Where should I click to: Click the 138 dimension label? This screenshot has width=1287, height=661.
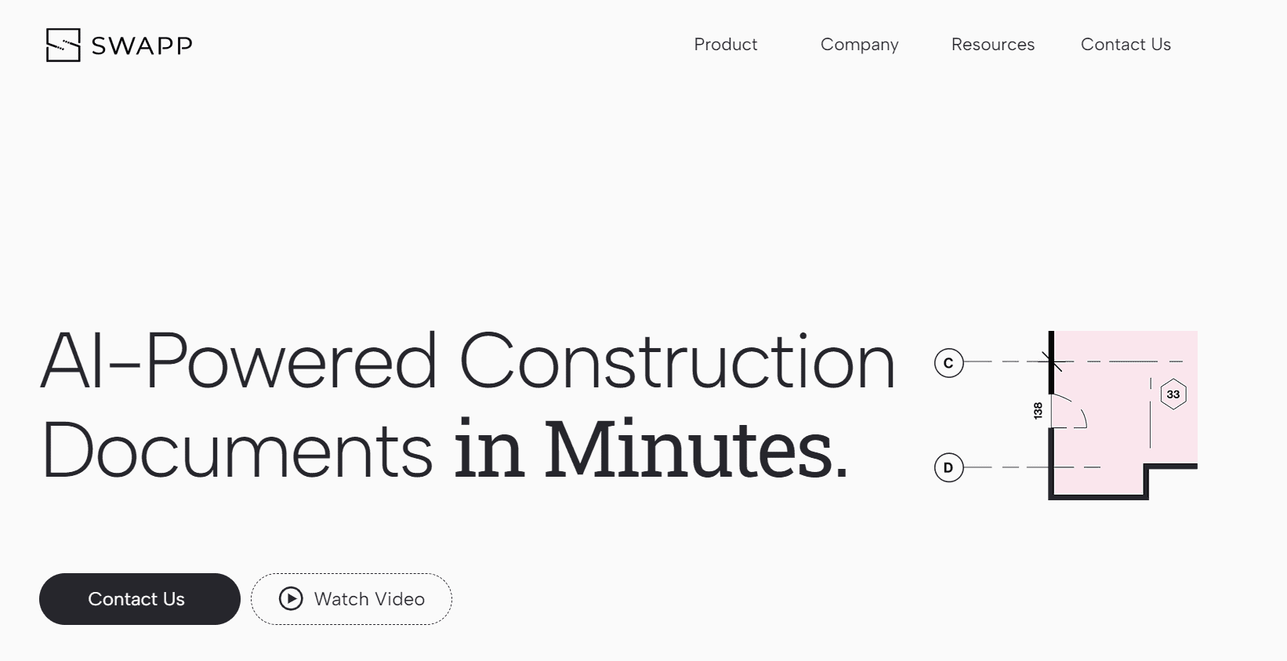point(1038,410)
